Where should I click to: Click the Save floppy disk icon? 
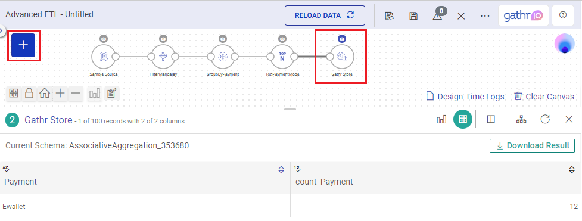[x=413, y=16]
